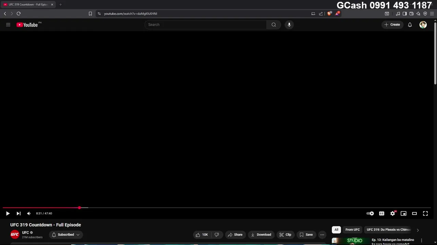
Task: Click the red progress scrubber dot
Action: pos(80,208)
